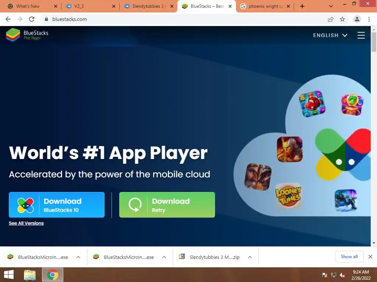Viewport: 377px width, 282px height.
Task: Open Chrome three-dot menu
Action: pyautogui.click(x=369, y=19)
